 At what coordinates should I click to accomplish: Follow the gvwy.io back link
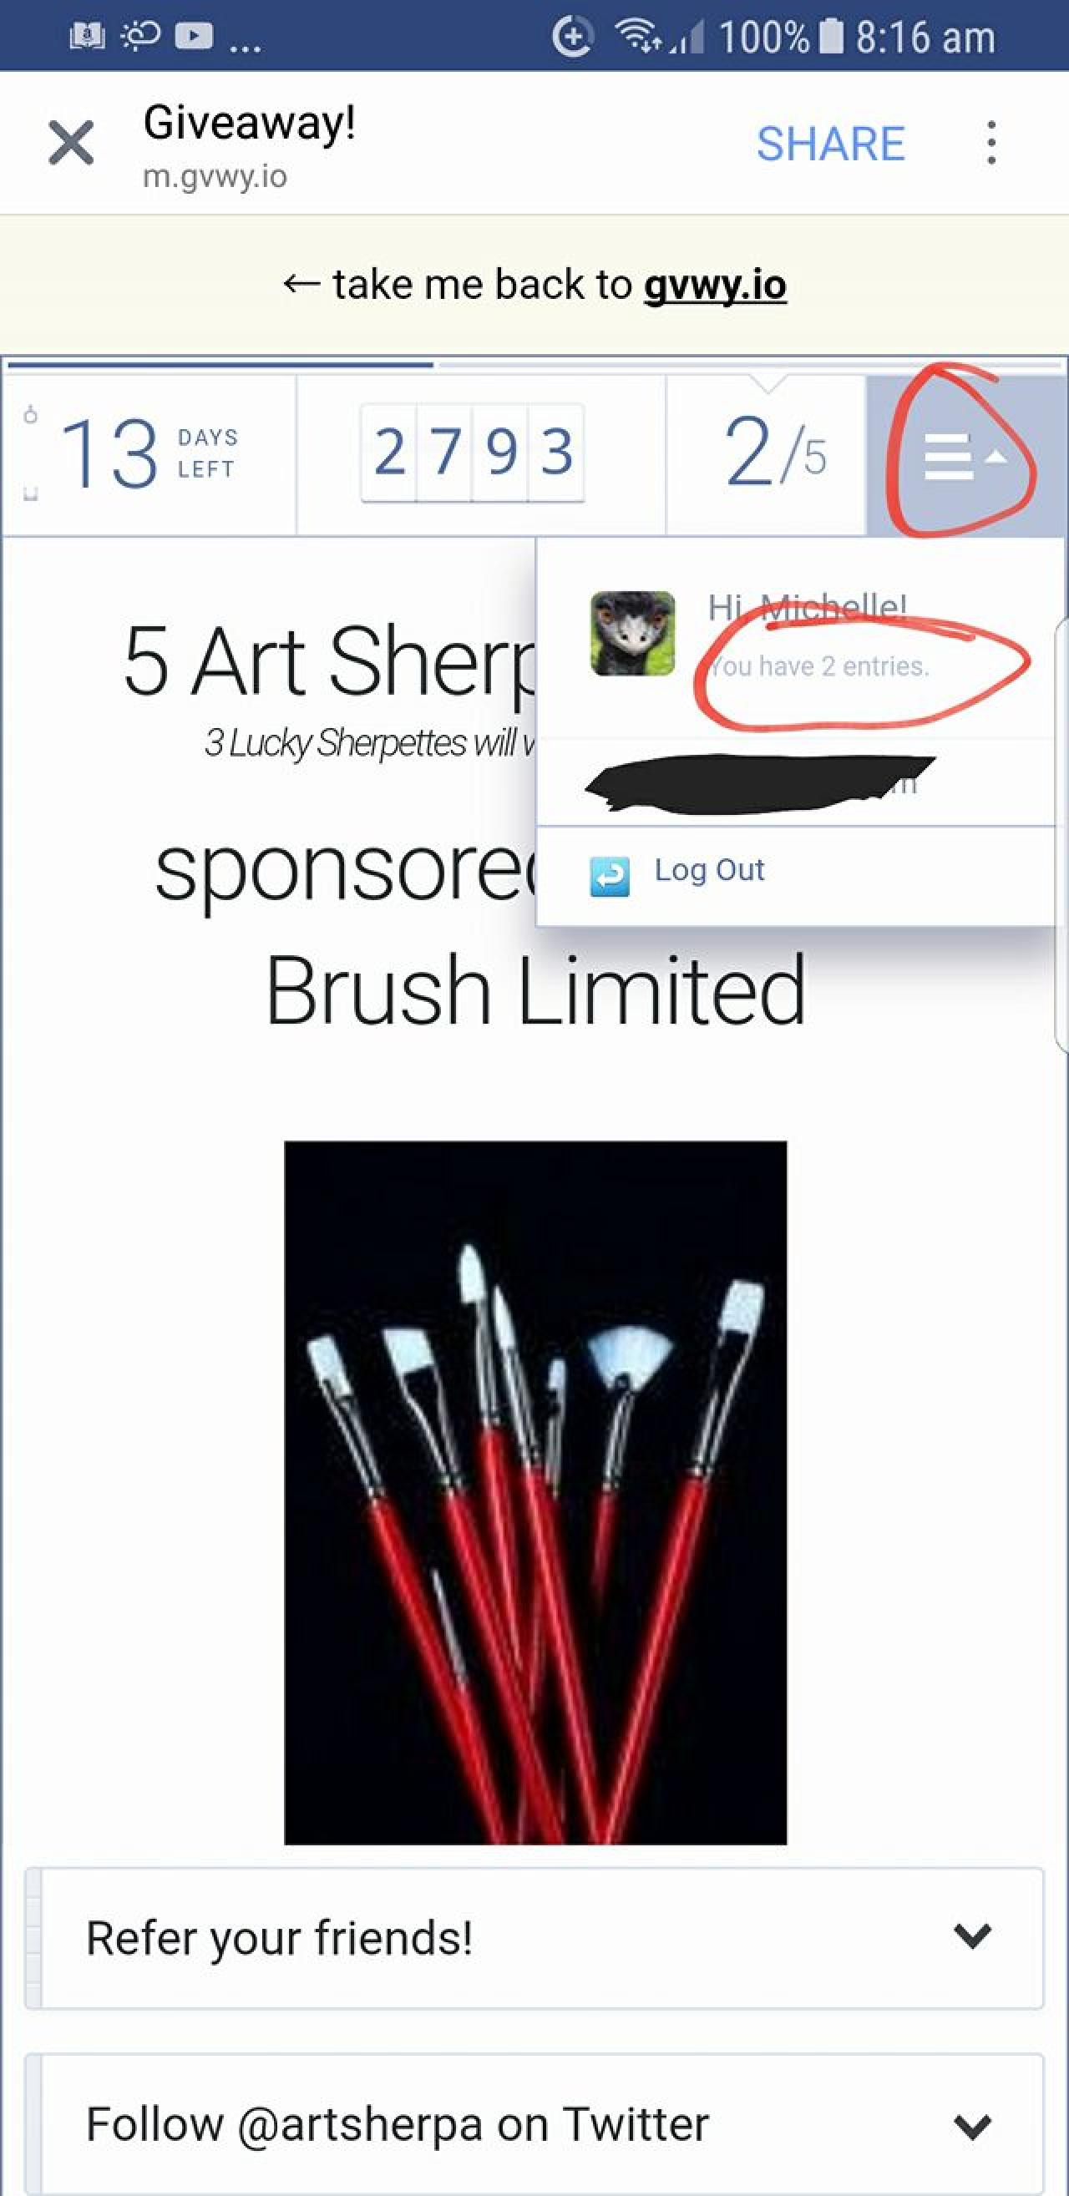pos(714,285)
